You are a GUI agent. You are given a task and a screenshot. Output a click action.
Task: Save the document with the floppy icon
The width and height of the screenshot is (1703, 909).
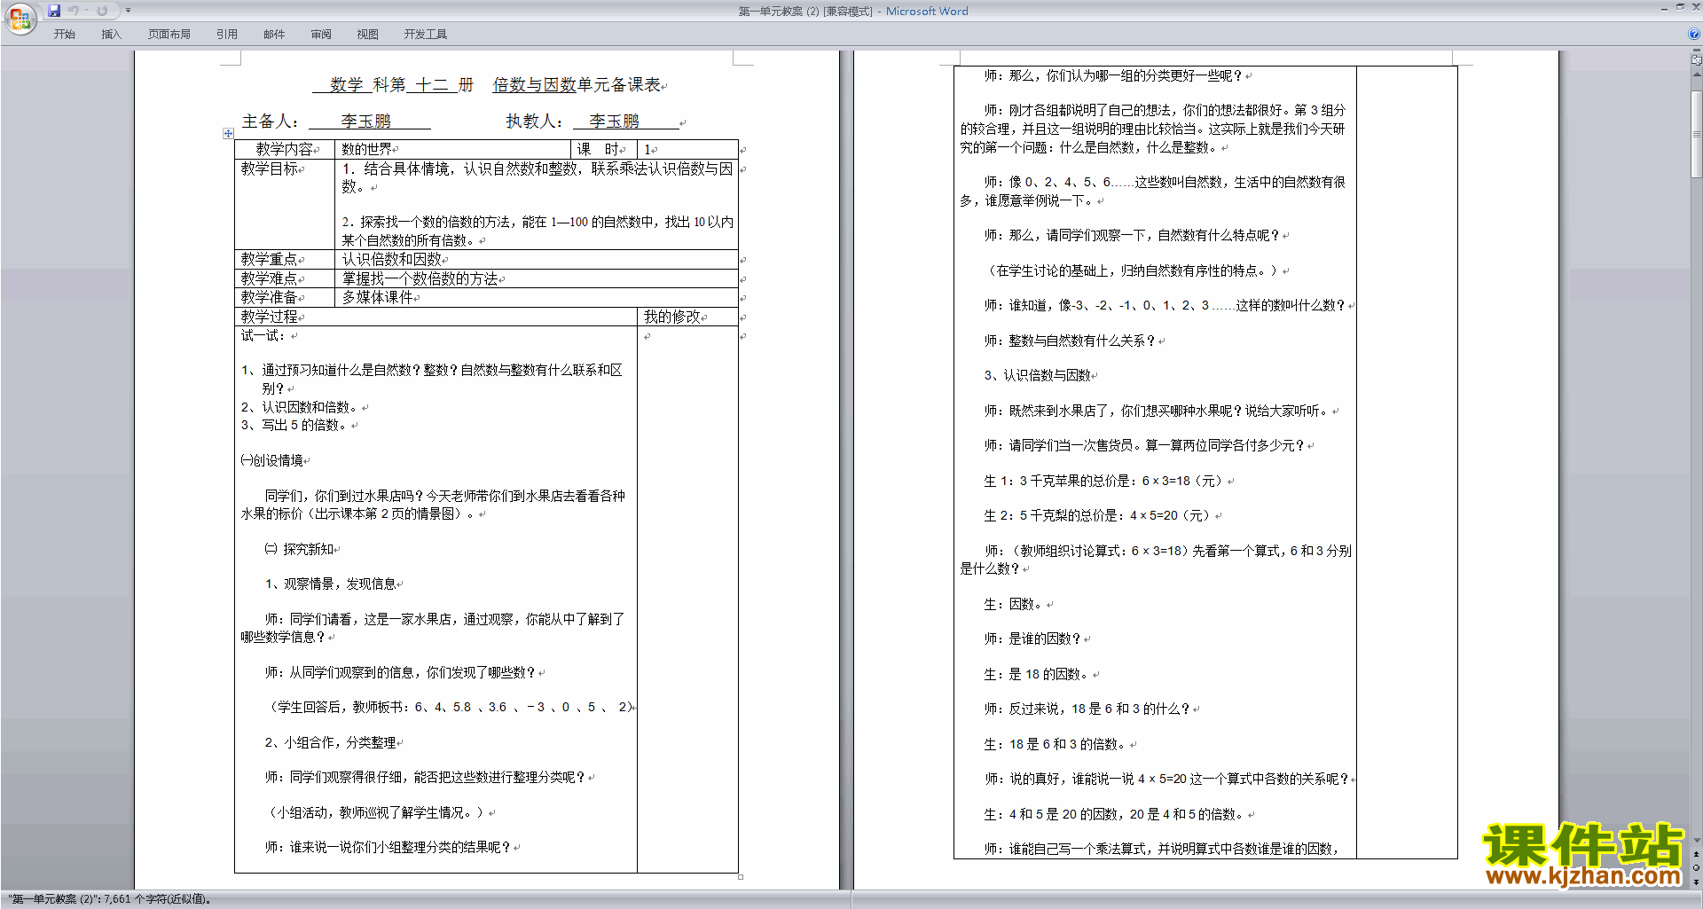(x=54, y=11)
